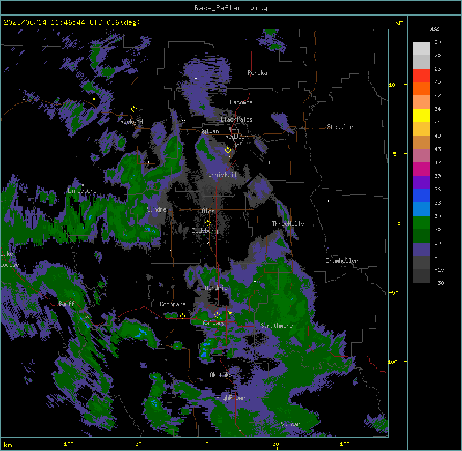Screen dimensions: 462x451
Task: Click the Airdrie city label
Action: pyautogui.click(x=216, y=288)
